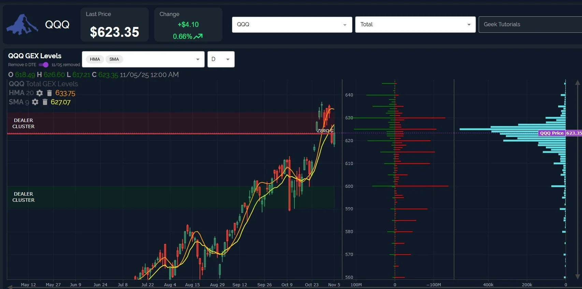Toggle the Remove 0 DTE switch
Screen dimensions: 582x289
pos(44,65)
